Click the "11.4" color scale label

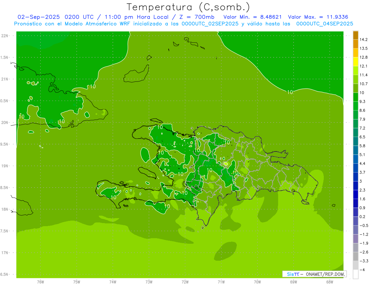[364, 75]
